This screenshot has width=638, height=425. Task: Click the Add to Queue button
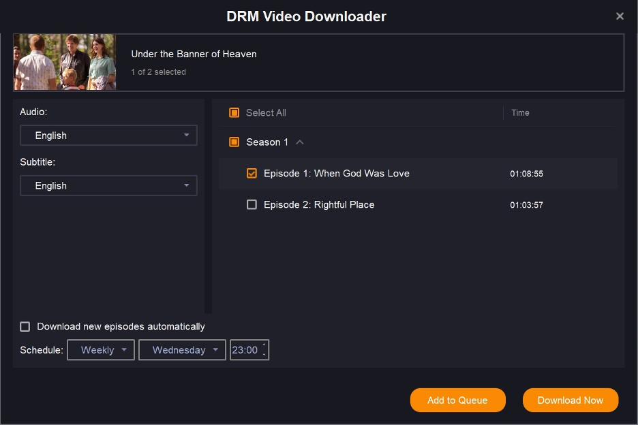coord(458,400)
